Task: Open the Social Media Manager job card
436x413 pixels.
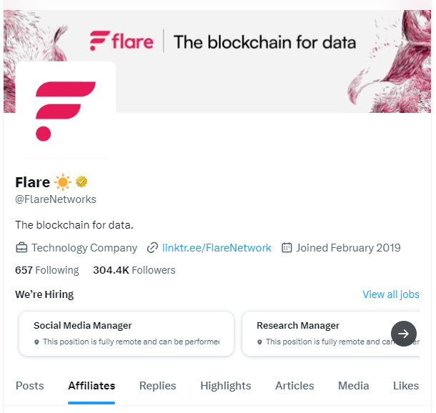Action: 127,334
